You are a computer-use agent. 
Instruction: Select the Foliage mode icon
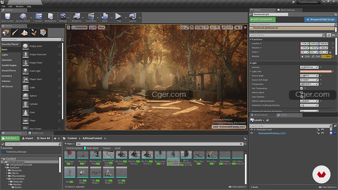[x=34, y=33]
